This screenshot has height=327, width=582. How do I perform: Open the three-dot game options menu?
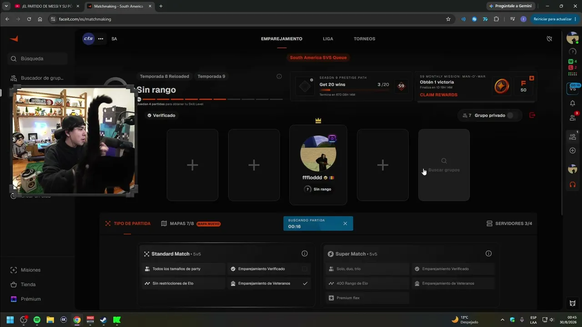point(100,39)
